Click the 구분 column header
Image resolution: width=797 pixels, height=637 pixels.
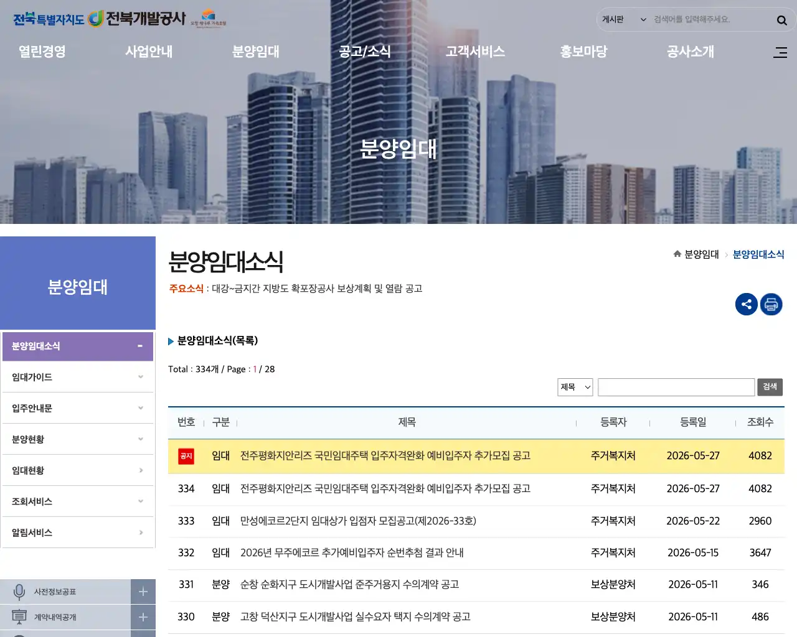pos(221,422)
